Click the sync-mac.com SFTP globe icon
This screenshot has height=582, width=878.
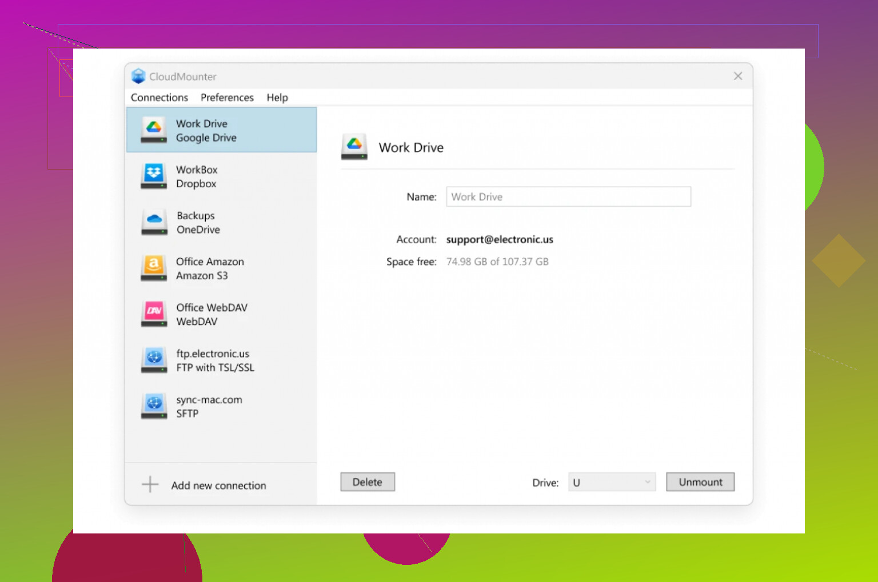[x=154, y=406]
